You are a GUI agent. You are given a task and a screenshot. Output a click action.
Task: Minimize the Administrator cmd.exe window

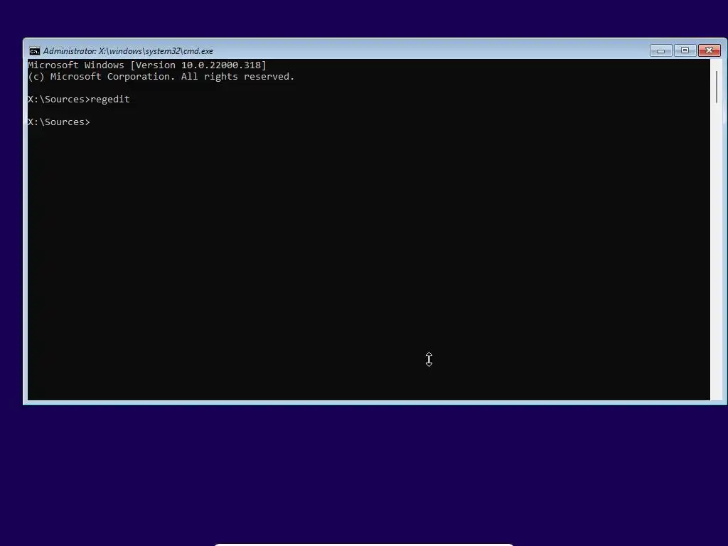click(660, 50)
